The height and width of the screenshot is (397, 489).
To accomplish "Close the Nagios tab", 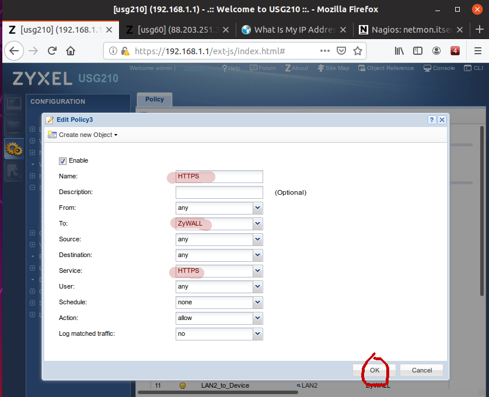I will [x=460, y=30].
